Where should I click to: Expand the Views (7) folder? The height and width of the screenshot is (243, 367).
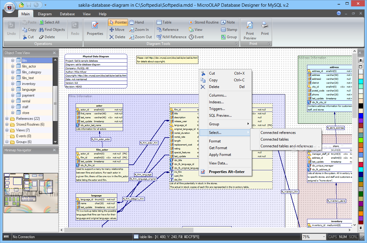coord(7,130)
